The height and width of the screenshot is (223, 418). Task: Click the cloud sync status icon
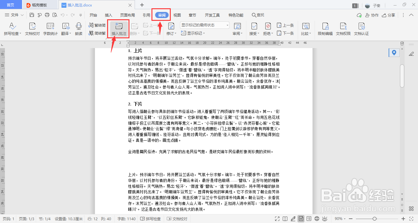click(359, 15)
